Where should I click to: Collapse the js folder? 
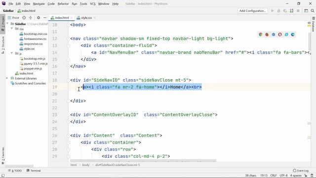[12, 53]
